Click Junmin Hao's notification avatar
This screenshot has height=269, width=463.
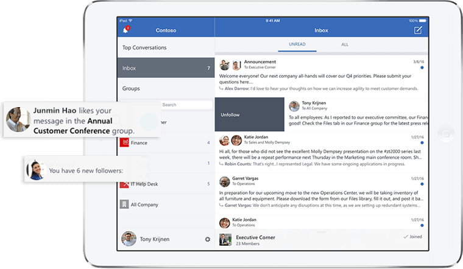coord(18,119)
